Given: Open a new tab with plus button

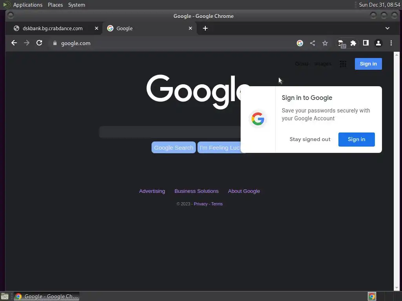Looking at the screenshot, I should point(205,28).
